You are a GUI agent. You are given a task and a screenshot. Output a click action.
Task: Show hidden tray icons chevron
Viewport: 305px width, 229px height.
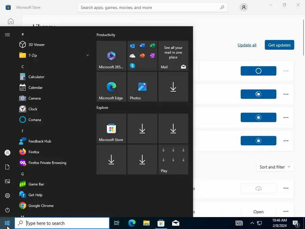[252, 223]
